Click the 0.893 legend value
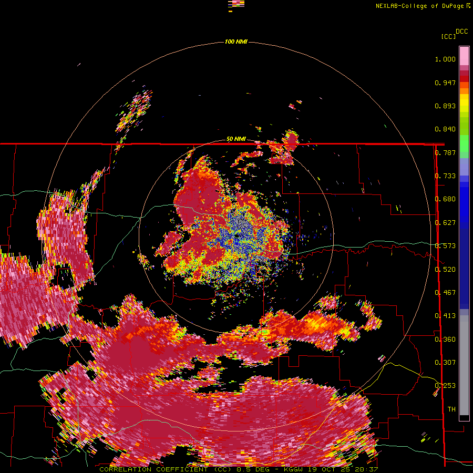 [445, 106]
